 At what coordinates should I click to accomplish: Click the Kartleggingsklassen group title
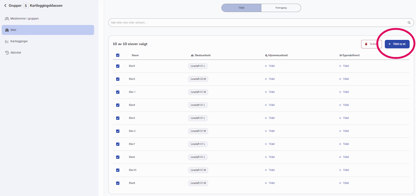tap(46, 6)
